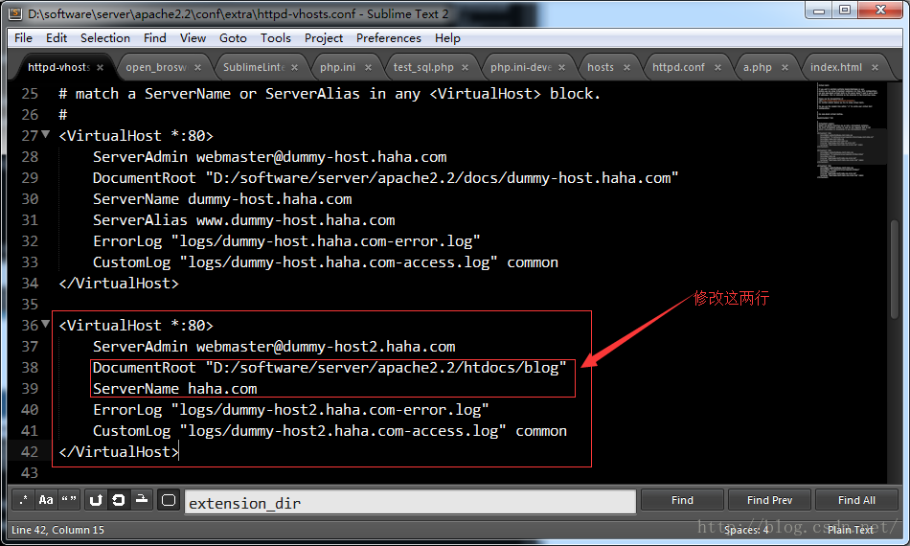Click the ErrorLog dummy-host2 line

coord(291,410)
